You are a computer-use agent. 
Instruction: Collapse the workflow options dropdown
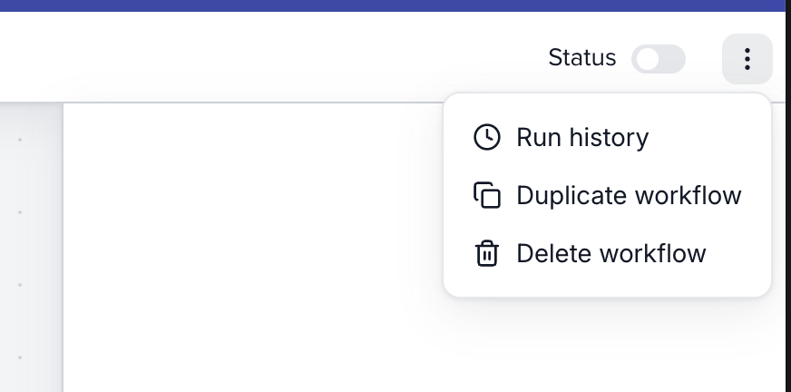click(x=747, y=59)
